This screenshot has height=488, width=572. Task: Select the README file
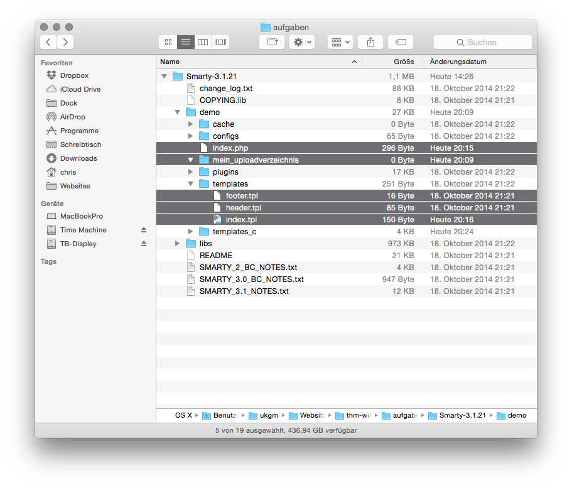347,256
